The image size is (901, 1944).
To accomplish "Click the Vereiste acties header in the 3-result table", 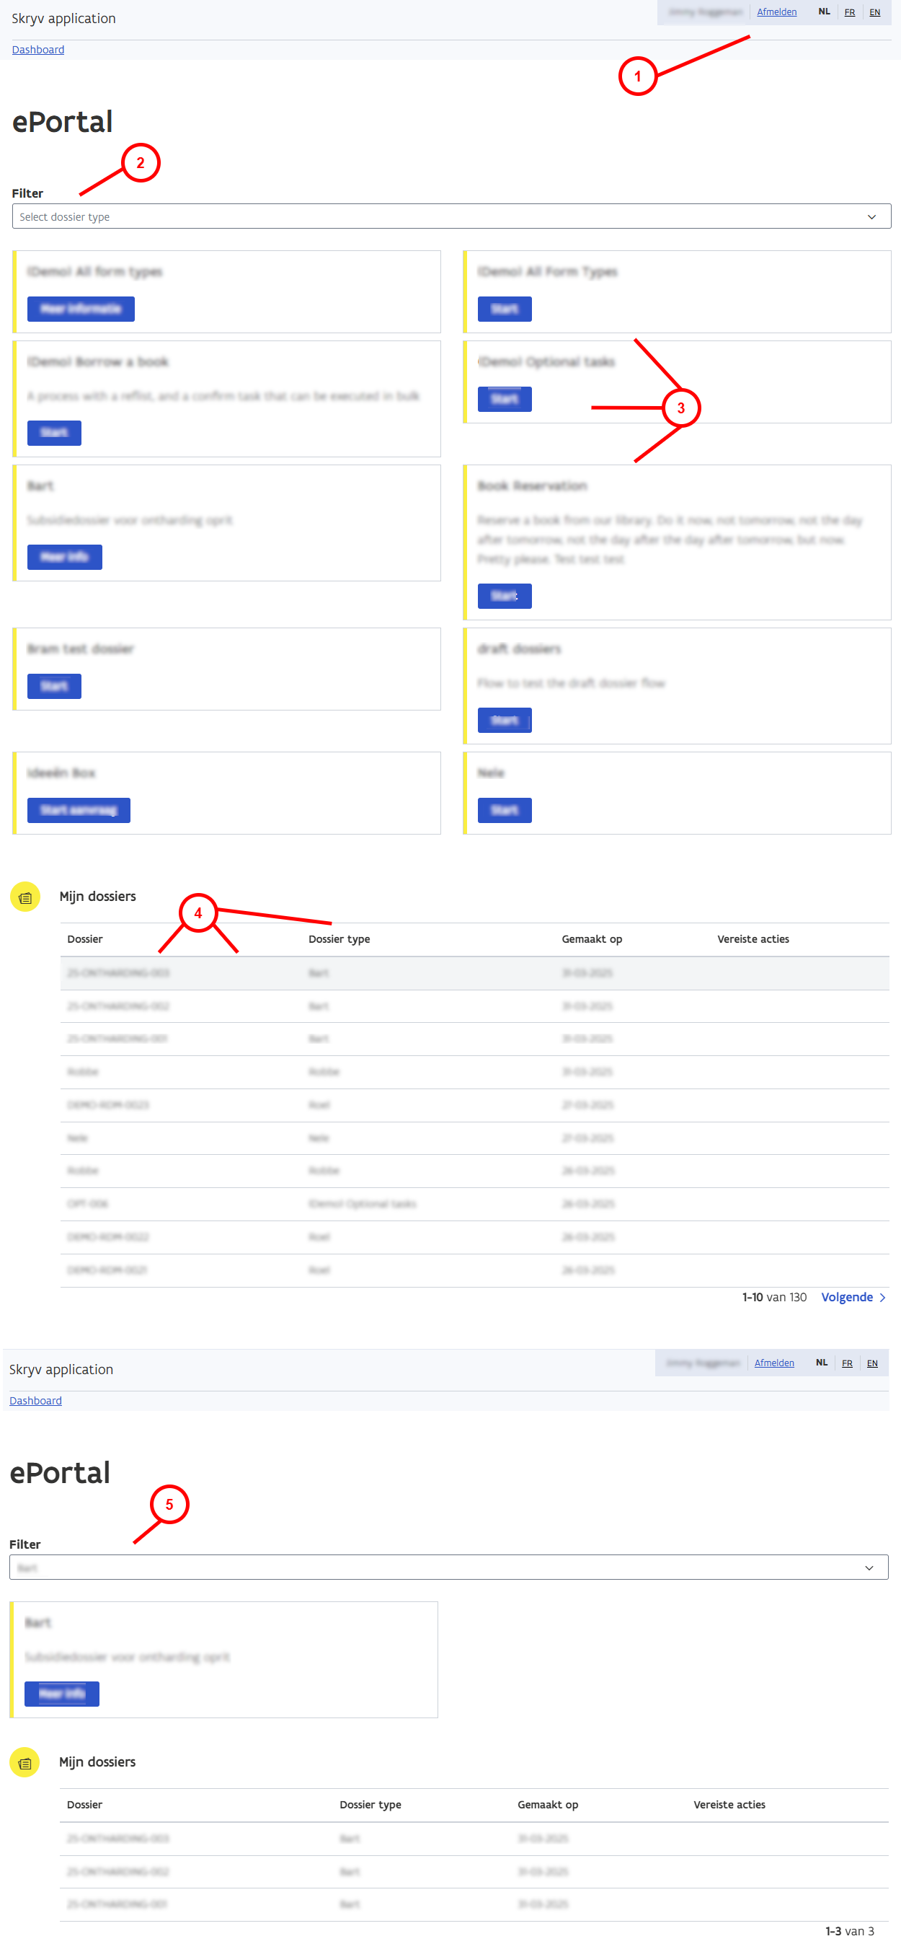I will point(728,1804).
